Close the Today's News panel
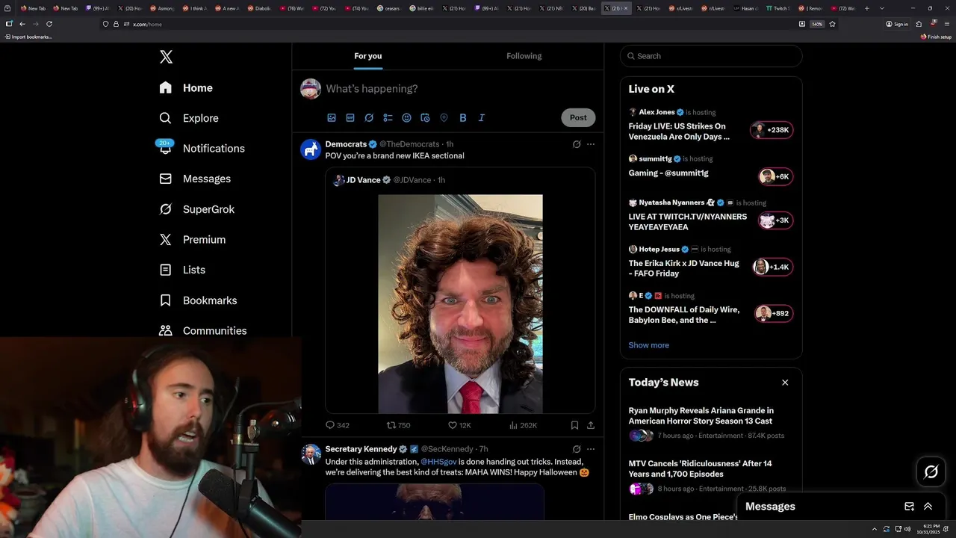 tap(785, 383)
